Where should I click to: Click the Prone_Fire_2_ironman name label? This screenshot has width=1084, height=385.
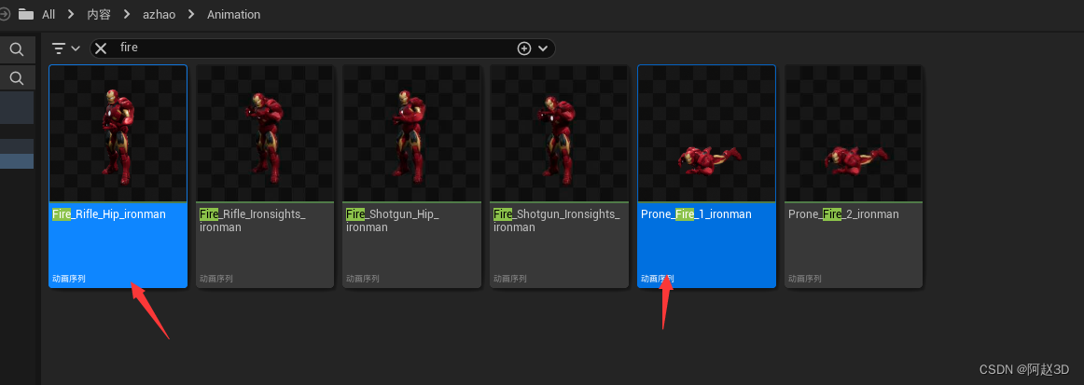pos(843,214)
